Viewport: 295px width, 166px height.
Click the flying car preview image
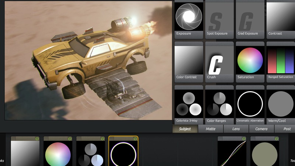[x=88, y=60]
